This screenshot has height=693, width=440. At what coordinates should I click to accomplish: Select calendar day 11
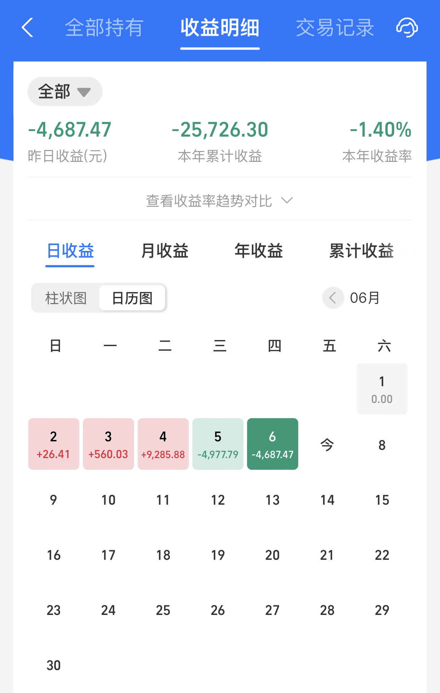tap(163, 500)
